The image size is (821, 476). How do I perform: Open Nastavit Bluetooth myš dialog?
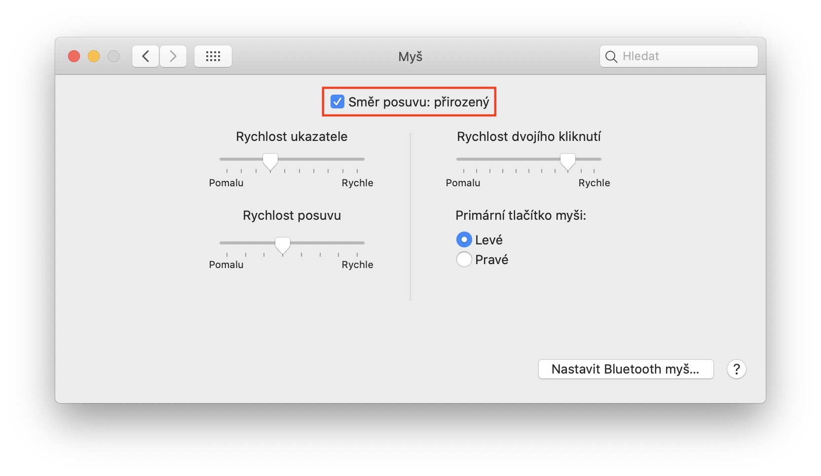pos(626,369)
